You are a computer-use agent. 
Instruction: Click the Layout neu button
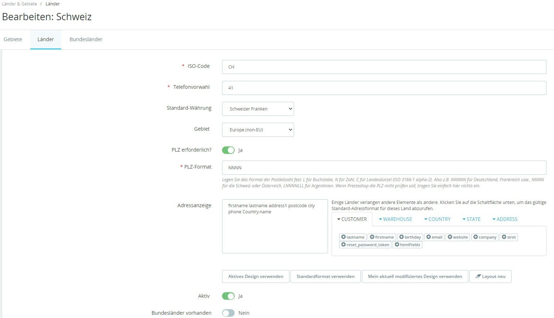(490, 276)
